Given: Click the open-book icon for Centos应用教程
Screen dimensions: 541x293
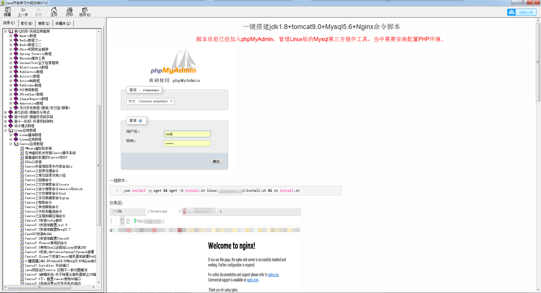Looking at the screenshot, I should [x=16, y=144].
